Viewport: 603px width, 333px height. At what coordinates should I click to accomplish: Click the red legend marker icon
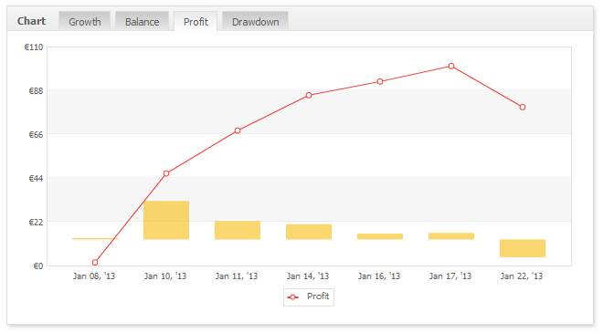tap(292, 297)
